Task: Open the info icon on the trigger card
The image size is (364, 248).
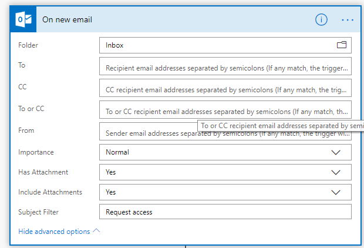Action: point(321,19)
